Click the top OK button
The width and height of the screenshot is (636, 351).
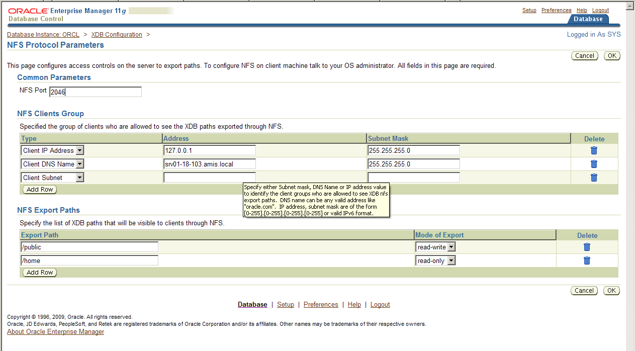coord(612,56)
